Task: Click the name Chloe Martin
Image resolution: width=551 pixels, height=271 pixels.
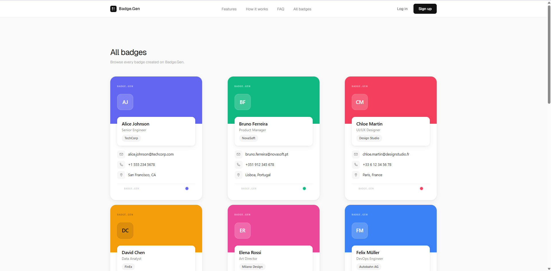Action: [x=369, y=124]
